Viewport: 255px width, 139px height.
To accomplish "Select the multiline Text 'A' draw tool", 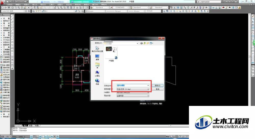I will (x=12, y=68).
